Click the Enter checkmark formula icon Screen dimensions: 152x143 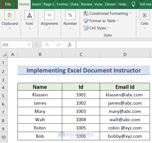pyautogui.click(x=58, y=45)
